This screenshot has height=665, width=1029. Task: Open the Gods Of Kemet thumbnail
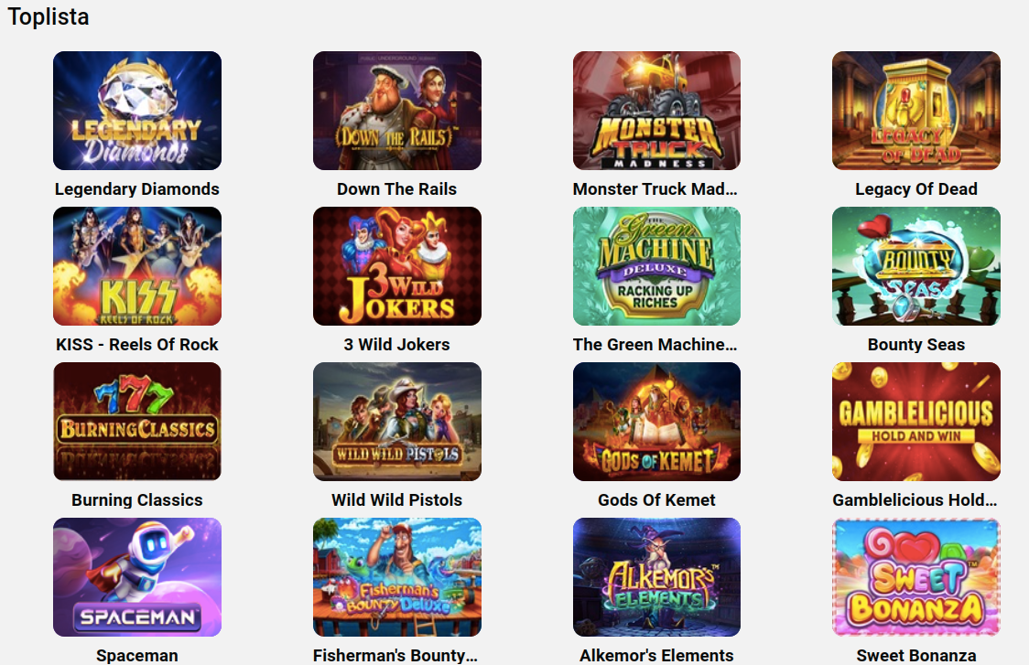657,422
